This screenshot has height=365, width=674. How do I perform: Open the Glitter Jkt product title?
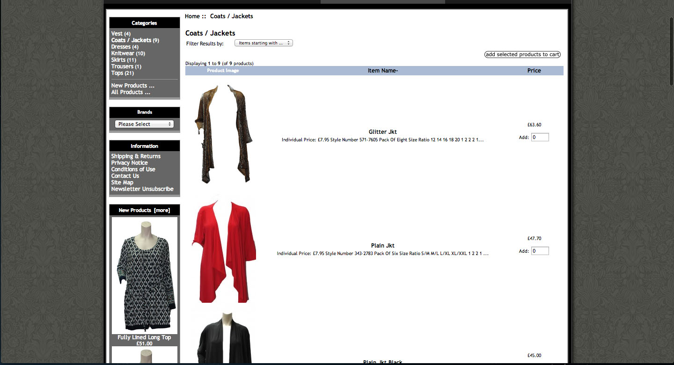(x=383, y=132)
